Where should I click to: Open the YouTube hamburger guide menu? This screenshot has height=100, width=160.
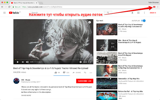(4, 13)
